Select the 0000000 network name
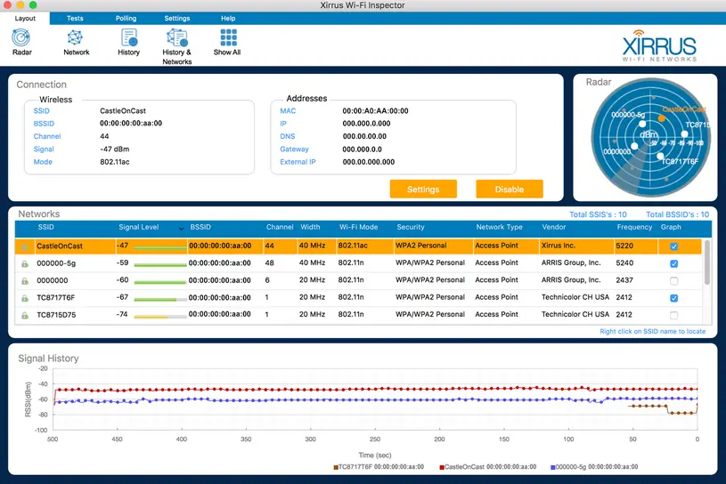This screenshot has width=726, height=484. pos(53,280)
